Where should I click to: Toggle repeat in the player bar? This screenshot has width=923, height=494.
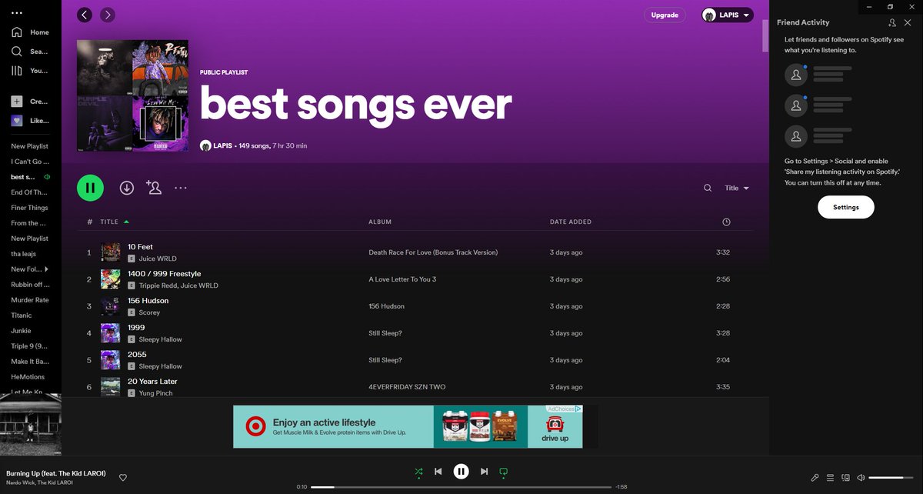tap(504, 471)
